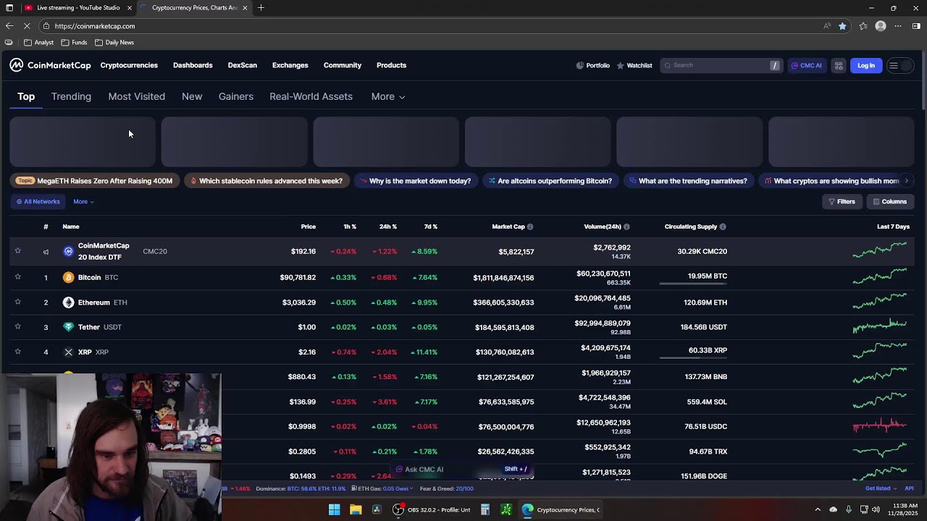927x521 pixels.
Task: Click the Bitcoin circulating supply progress bar
Action: (x=693, y=284)
